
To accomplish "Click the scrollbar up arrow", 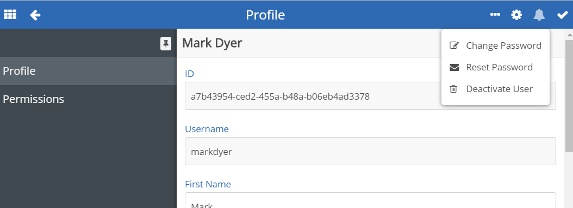I will point(569,35).
